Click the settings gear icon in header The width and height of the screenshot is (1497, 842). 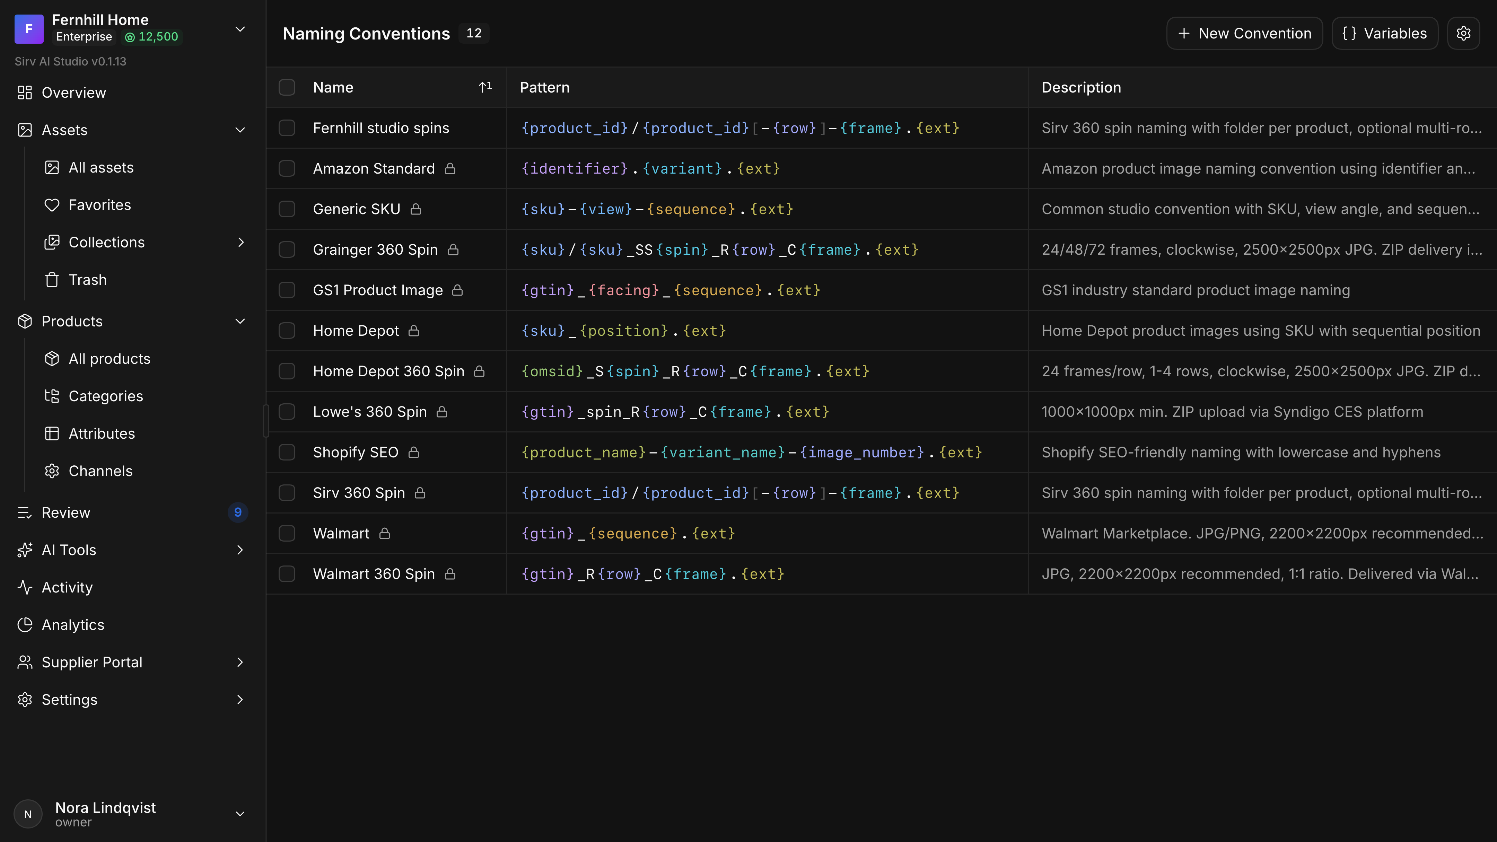1463,33
